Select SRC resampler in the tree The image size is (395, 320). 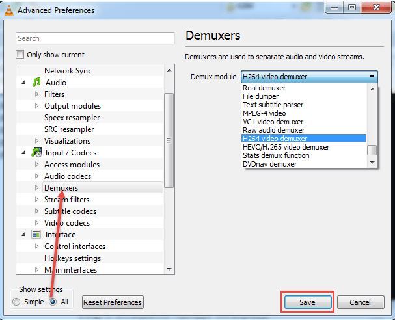[x=69, y=129]
